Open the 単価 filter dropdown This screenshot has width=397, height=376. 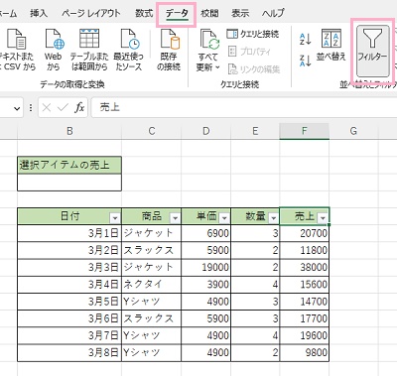[224, 218]
